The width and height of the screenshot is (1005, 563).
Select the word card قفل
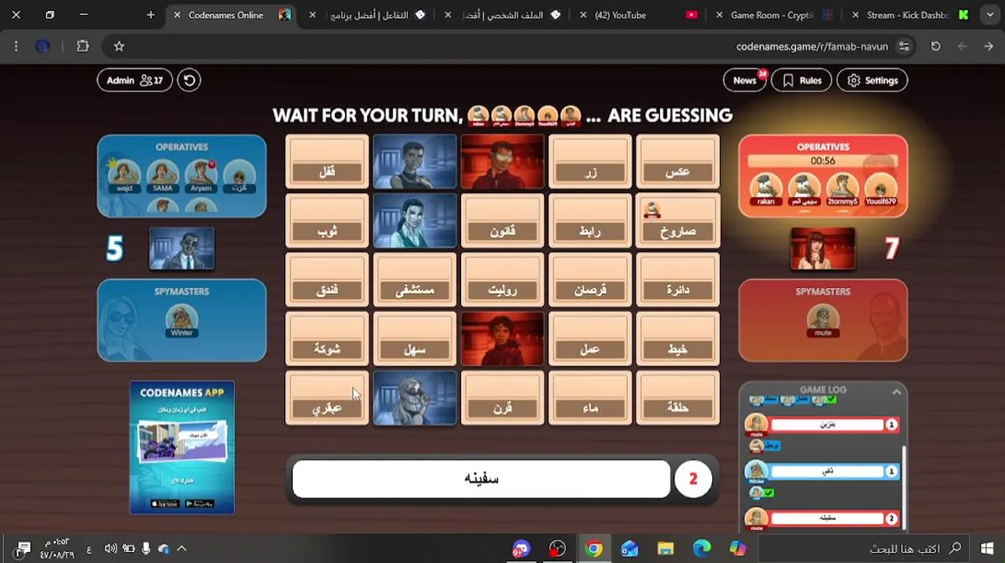[327, 162]
